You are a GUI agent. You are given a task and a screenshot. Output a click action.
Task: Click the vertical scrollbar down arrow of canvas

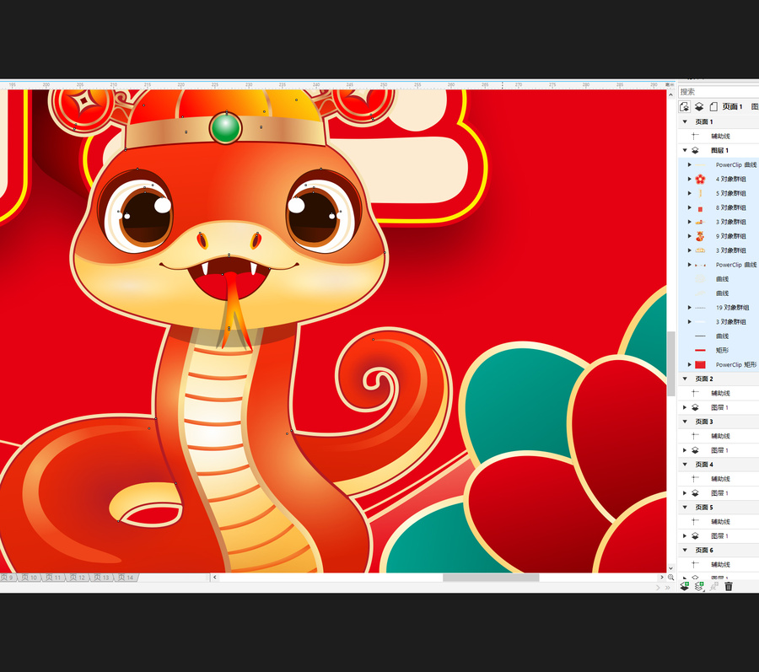coord(671,568)
